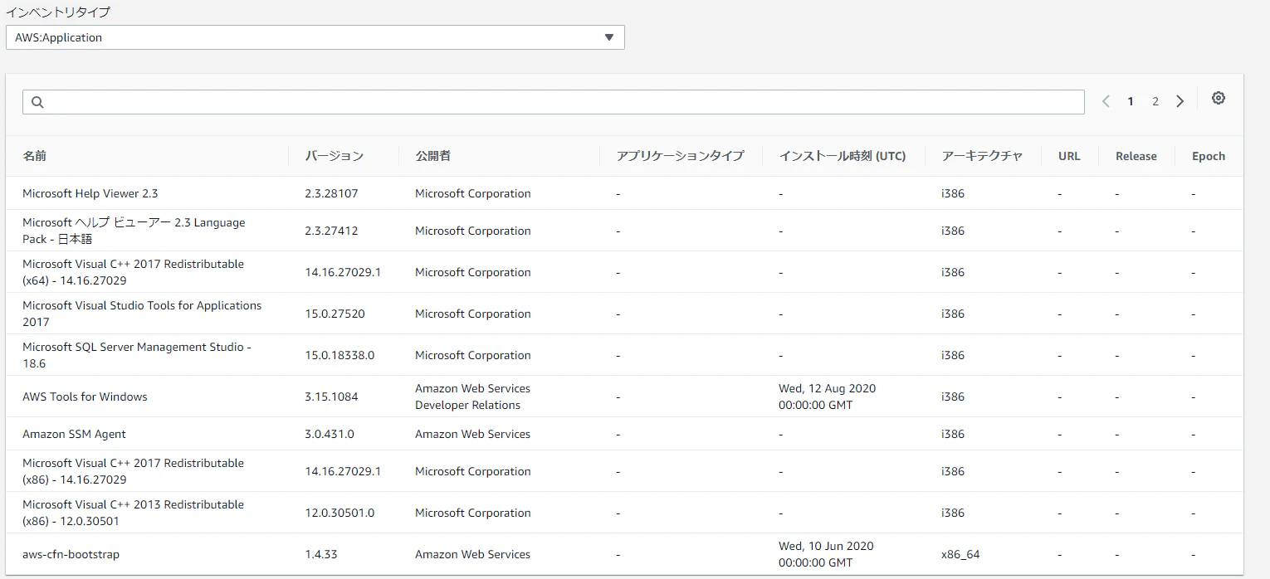Select the Amazon SSM Agent name

point(74,434)
